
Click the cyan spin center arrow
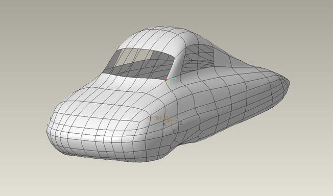175,79
